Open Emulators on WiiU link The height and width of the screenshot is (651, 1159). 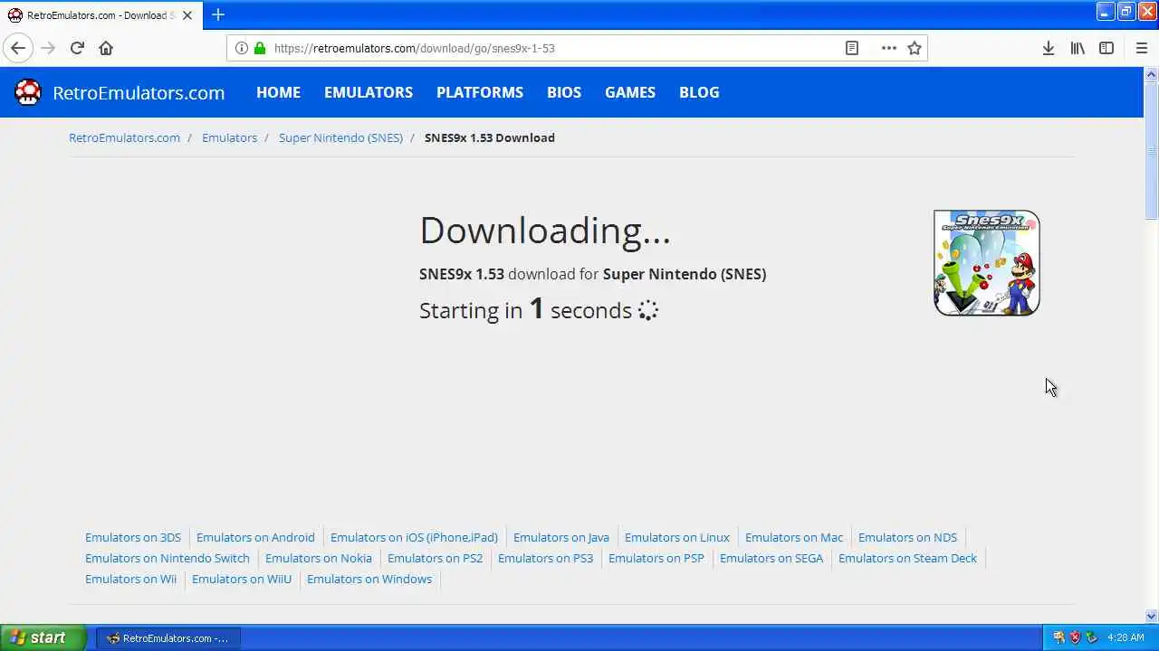(x=242, y=579)
